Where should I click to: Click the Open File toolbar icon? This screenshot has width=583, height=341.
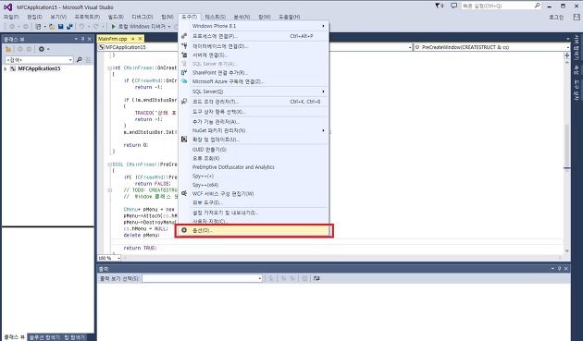click(52, 27)
